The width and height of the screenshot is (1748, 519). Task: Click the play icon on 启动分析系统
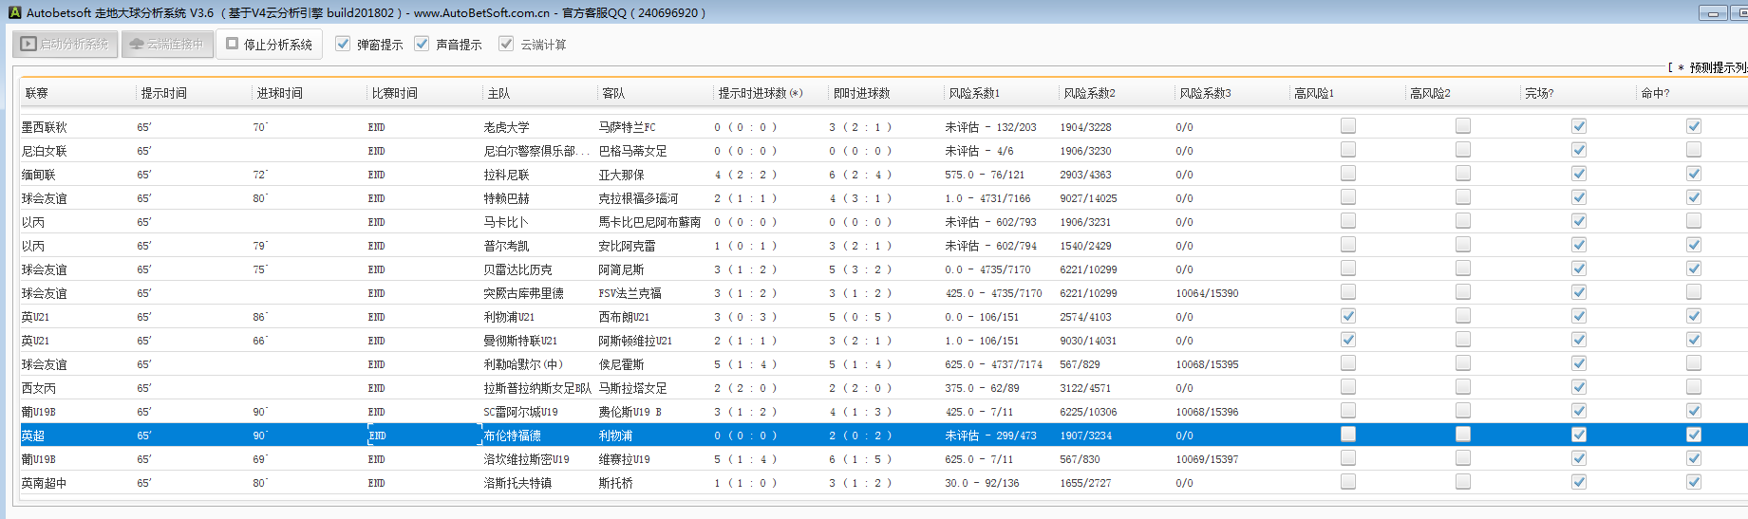point(28,44)
